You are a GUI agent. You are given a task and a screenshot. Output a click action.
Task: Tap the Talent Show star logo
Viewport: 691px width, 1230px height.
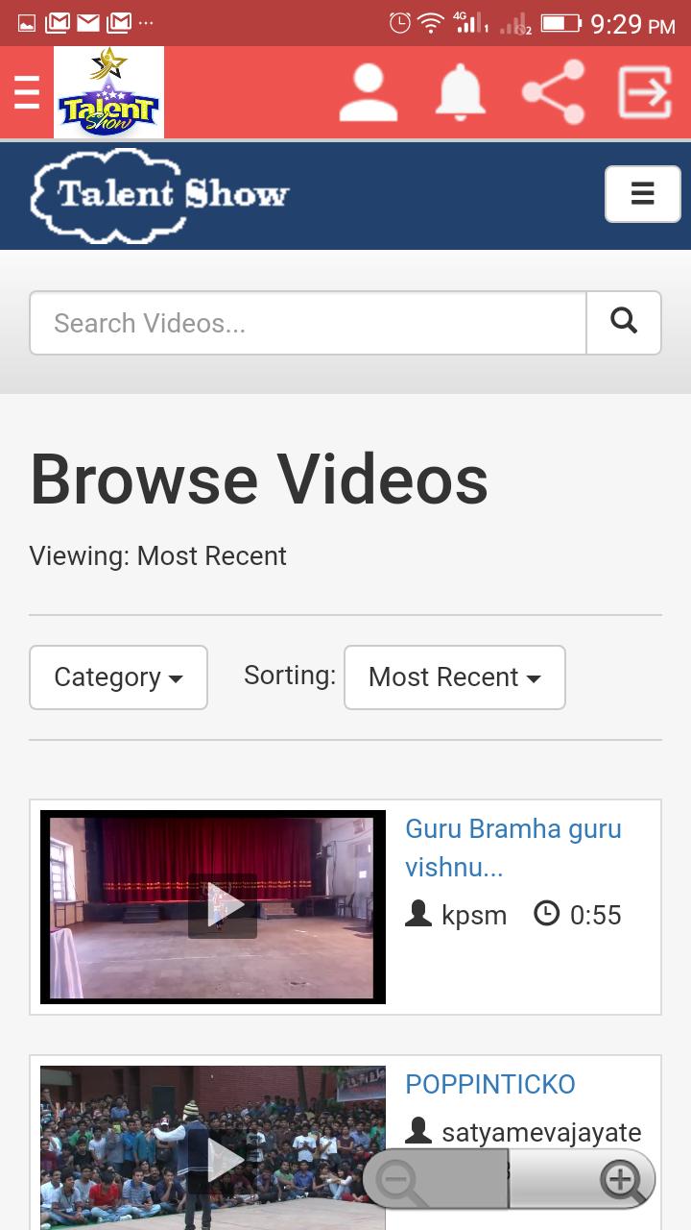(x=108, y=92)
